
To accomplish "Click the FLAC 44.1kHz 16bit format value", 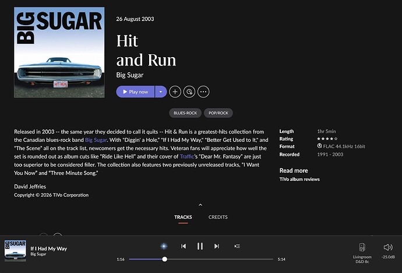I will (x=344, y=146).
